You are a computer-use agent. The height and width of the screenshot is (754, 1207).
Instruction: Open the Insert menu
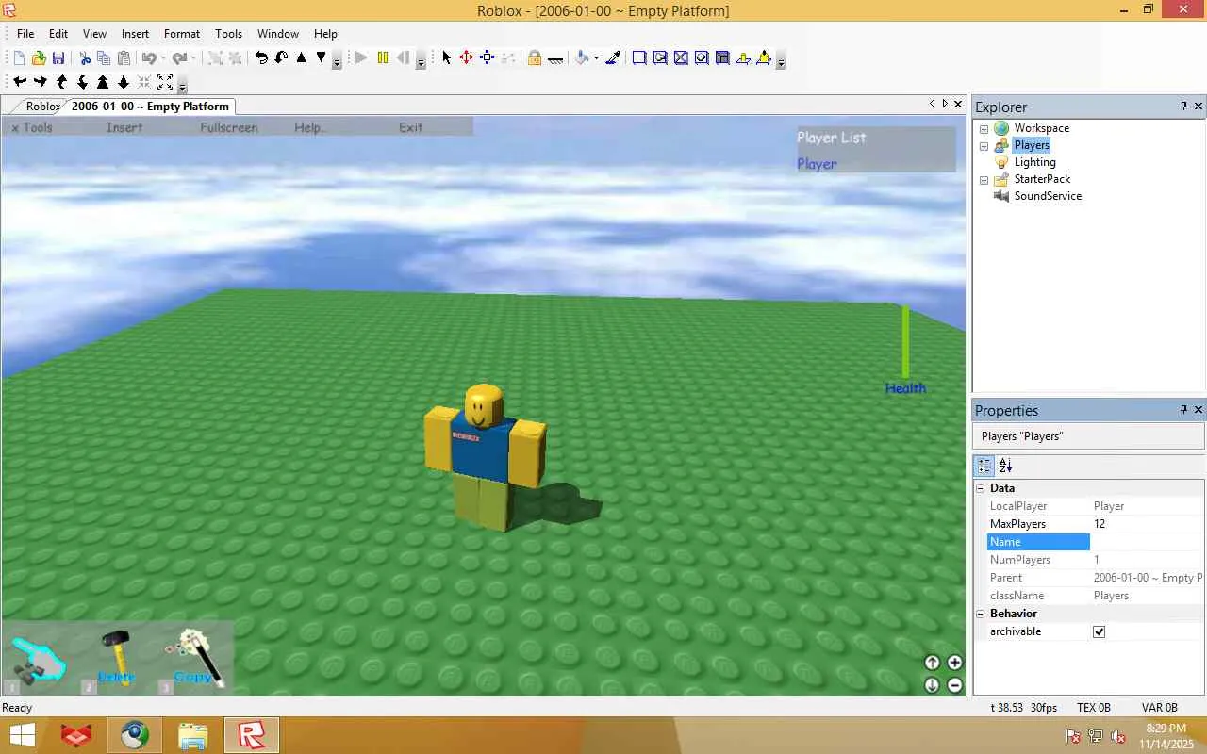pos(135,34)
